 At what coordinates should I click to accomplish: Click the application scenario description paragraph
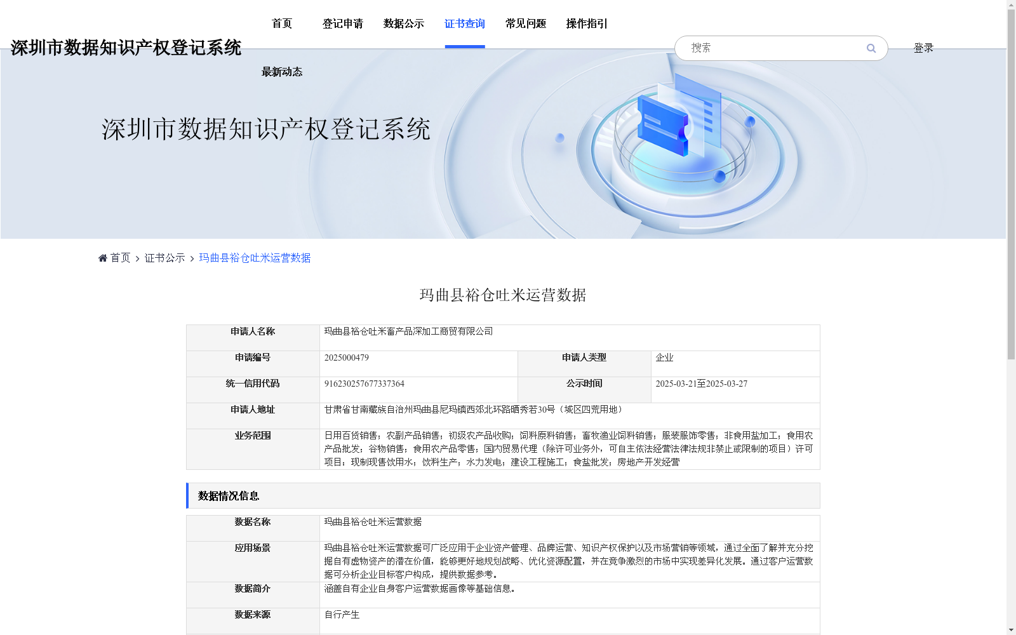(569, 561)
